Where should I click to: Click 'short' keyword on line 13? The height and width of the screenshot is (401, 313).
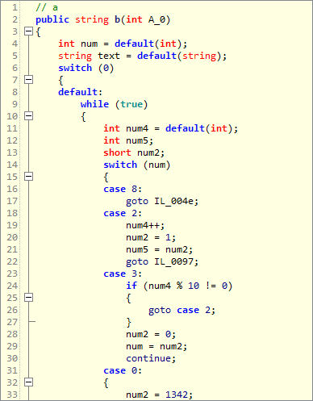pos(117,152)
